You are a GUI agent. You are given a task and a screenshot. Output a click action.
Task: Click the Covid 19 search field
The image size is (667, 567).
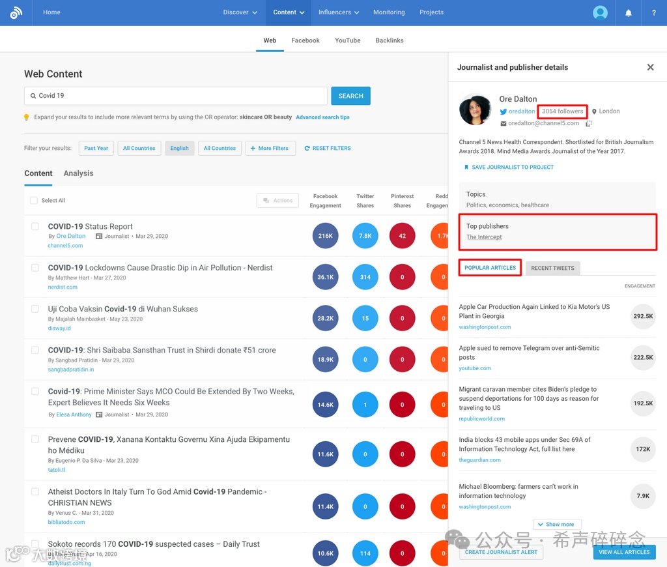[x=176, y=96]
